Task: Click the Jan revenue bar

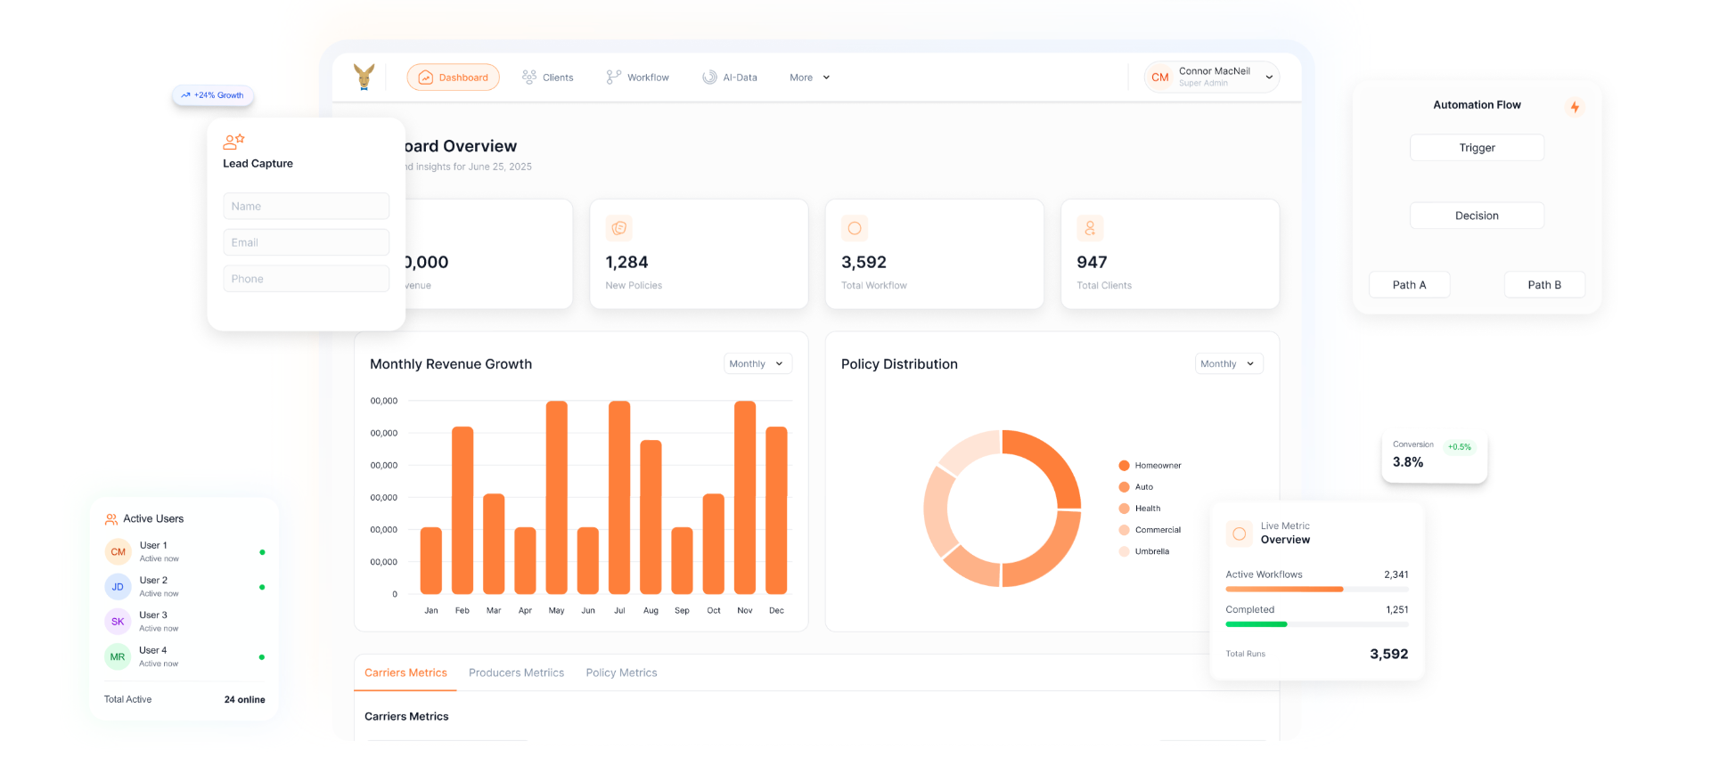Action: 431,560
